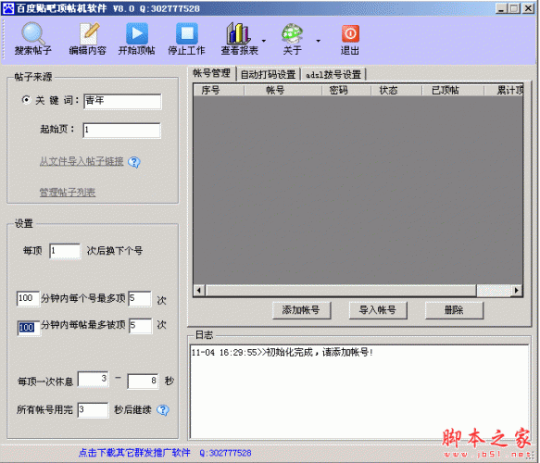Click the count field after 分钟内每个号最多顶
540x463 pixels.
(140, 298)
